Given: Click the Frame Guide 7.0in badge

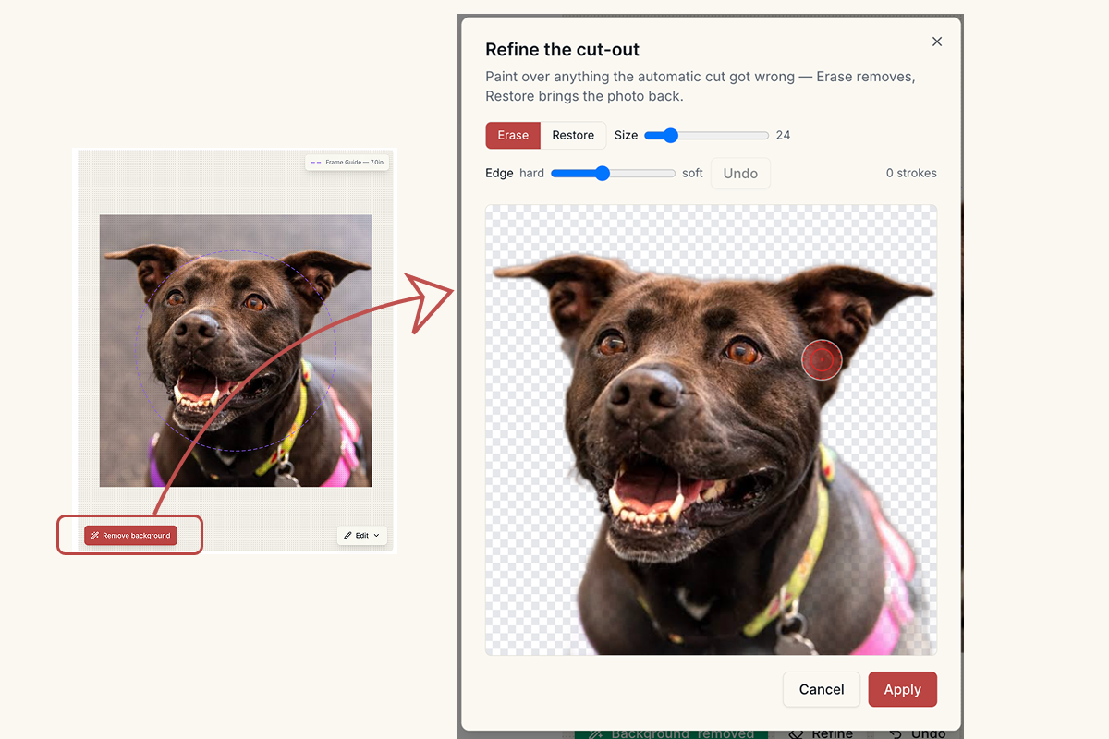Looking at the screenshot, I should [347, 163].
